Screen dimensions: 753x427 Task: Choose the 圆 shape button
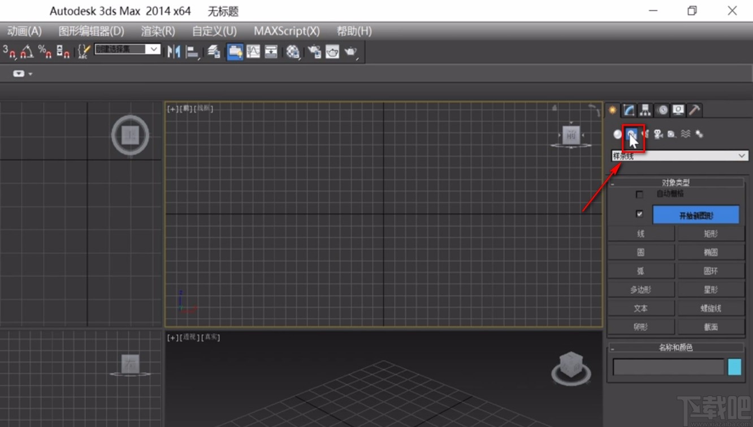coord(641,252)
